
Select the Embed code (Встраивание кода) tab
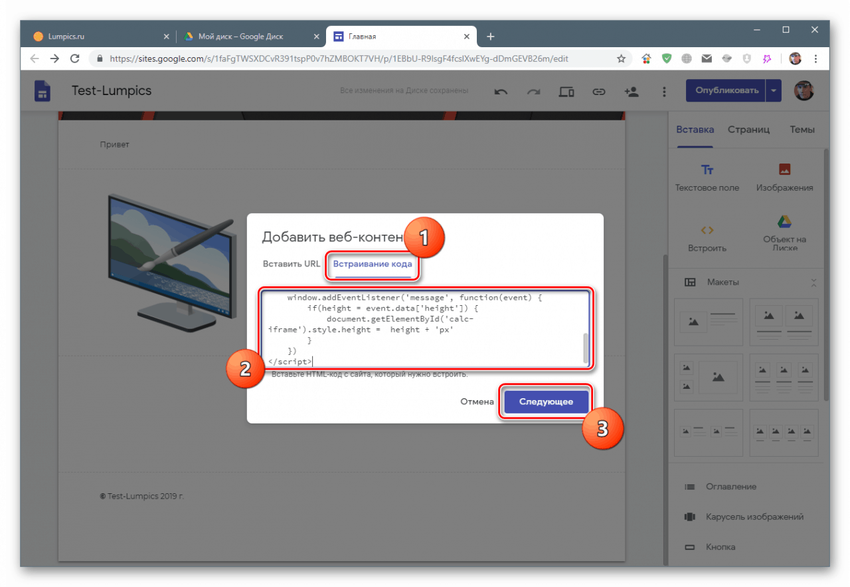[x=373, y=264]
